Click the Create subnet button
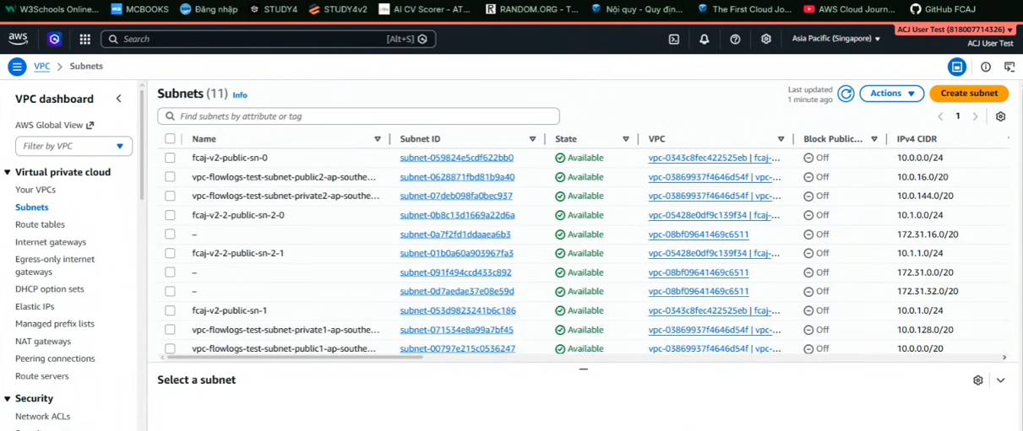 coord(969,94)
